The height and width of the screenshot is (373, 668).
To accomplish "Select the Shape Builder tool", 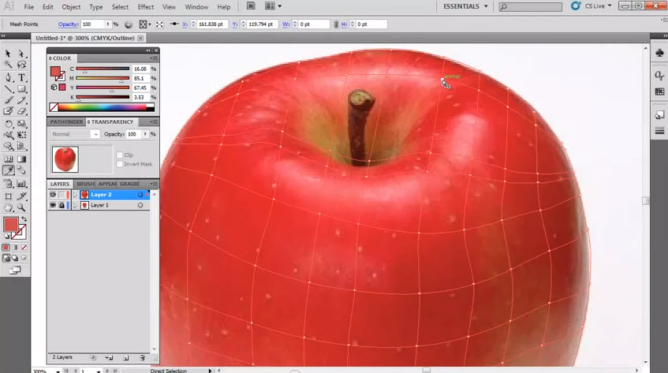I will (8, 146).
